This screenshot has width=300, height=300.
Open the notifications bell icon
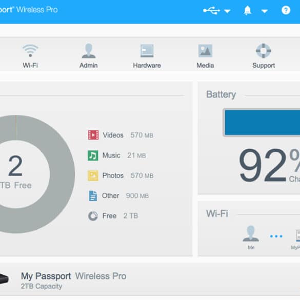(247, 10)
